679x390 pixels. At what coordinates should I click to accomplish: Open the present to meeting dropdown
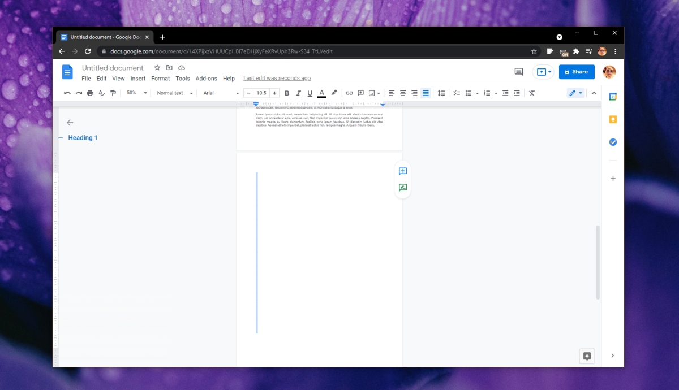click(x=544, y=72)
